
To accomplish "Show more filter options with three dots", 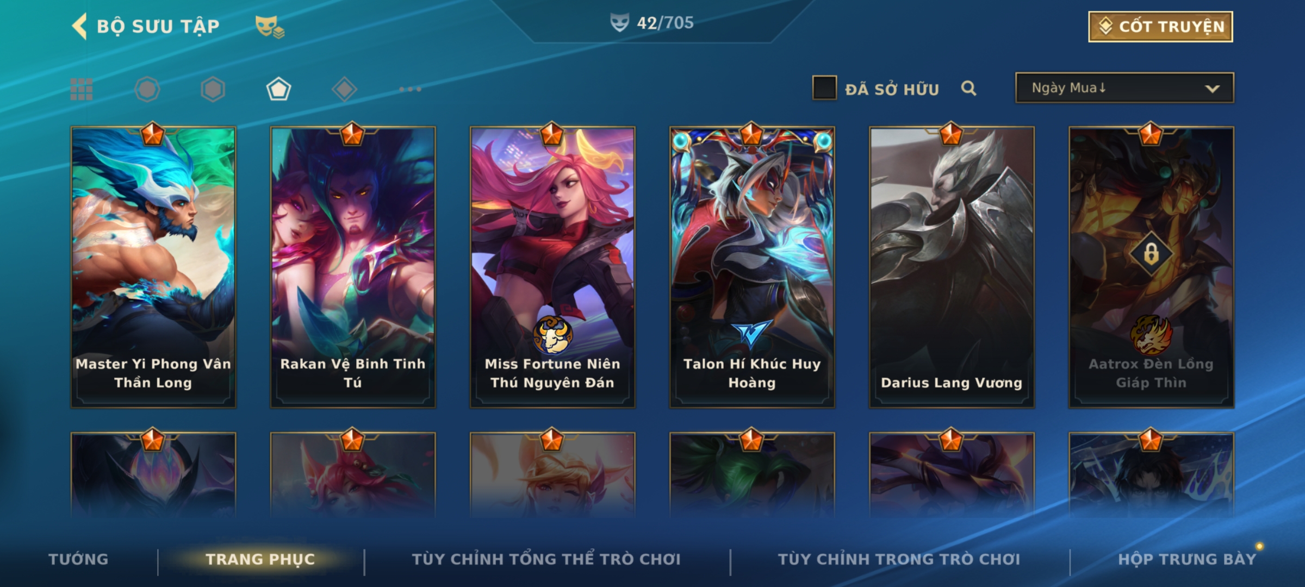I will pyautogui.click(x=410, y=89).
